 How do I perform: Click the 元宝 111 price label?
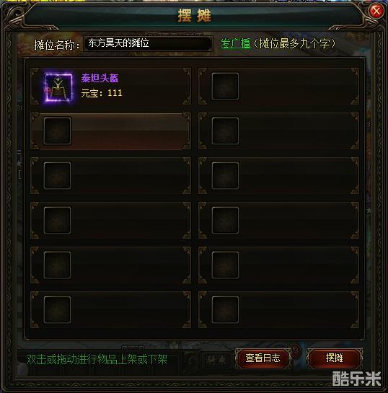(x=102, y=93)
